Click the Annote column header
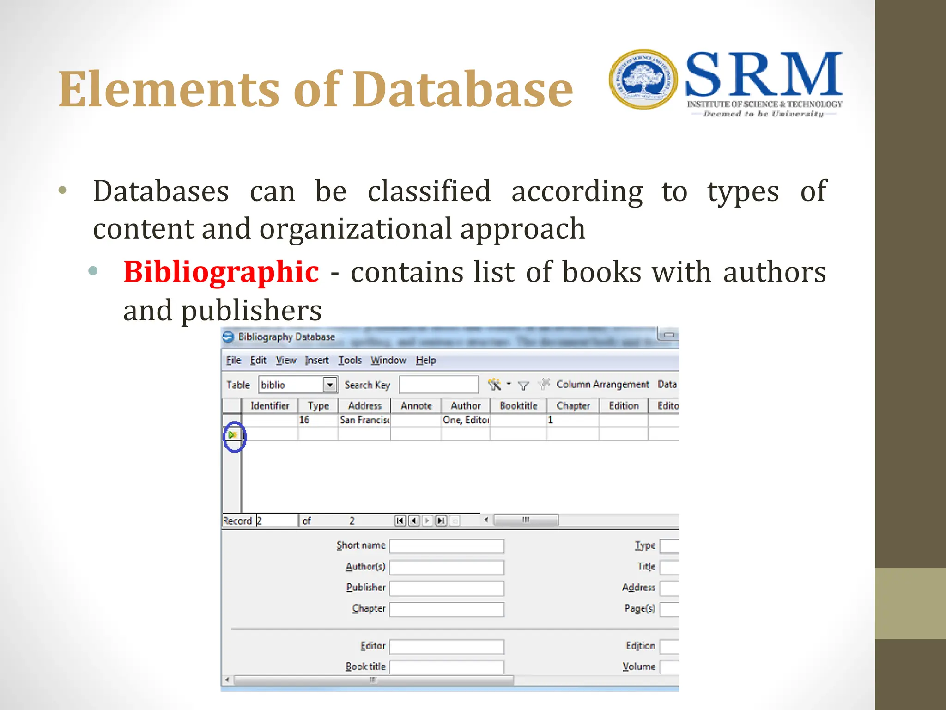 coord(416,406)
